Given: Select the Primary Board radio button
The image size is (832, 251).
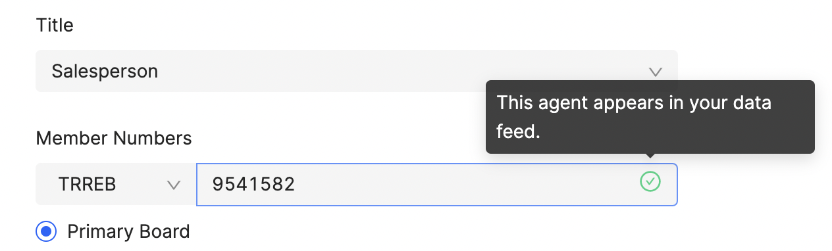Looking at the screenshot, I should (x=45, y=231).
